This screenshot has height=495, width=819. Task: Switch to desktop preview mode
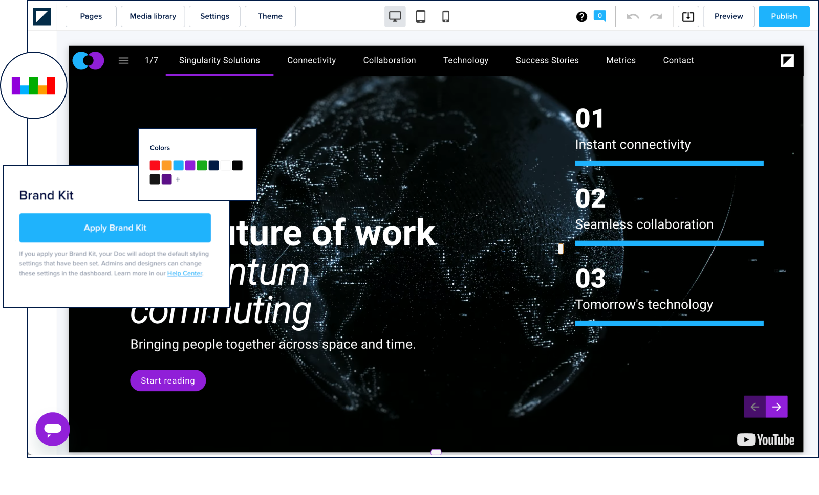(x=395, y=16)
